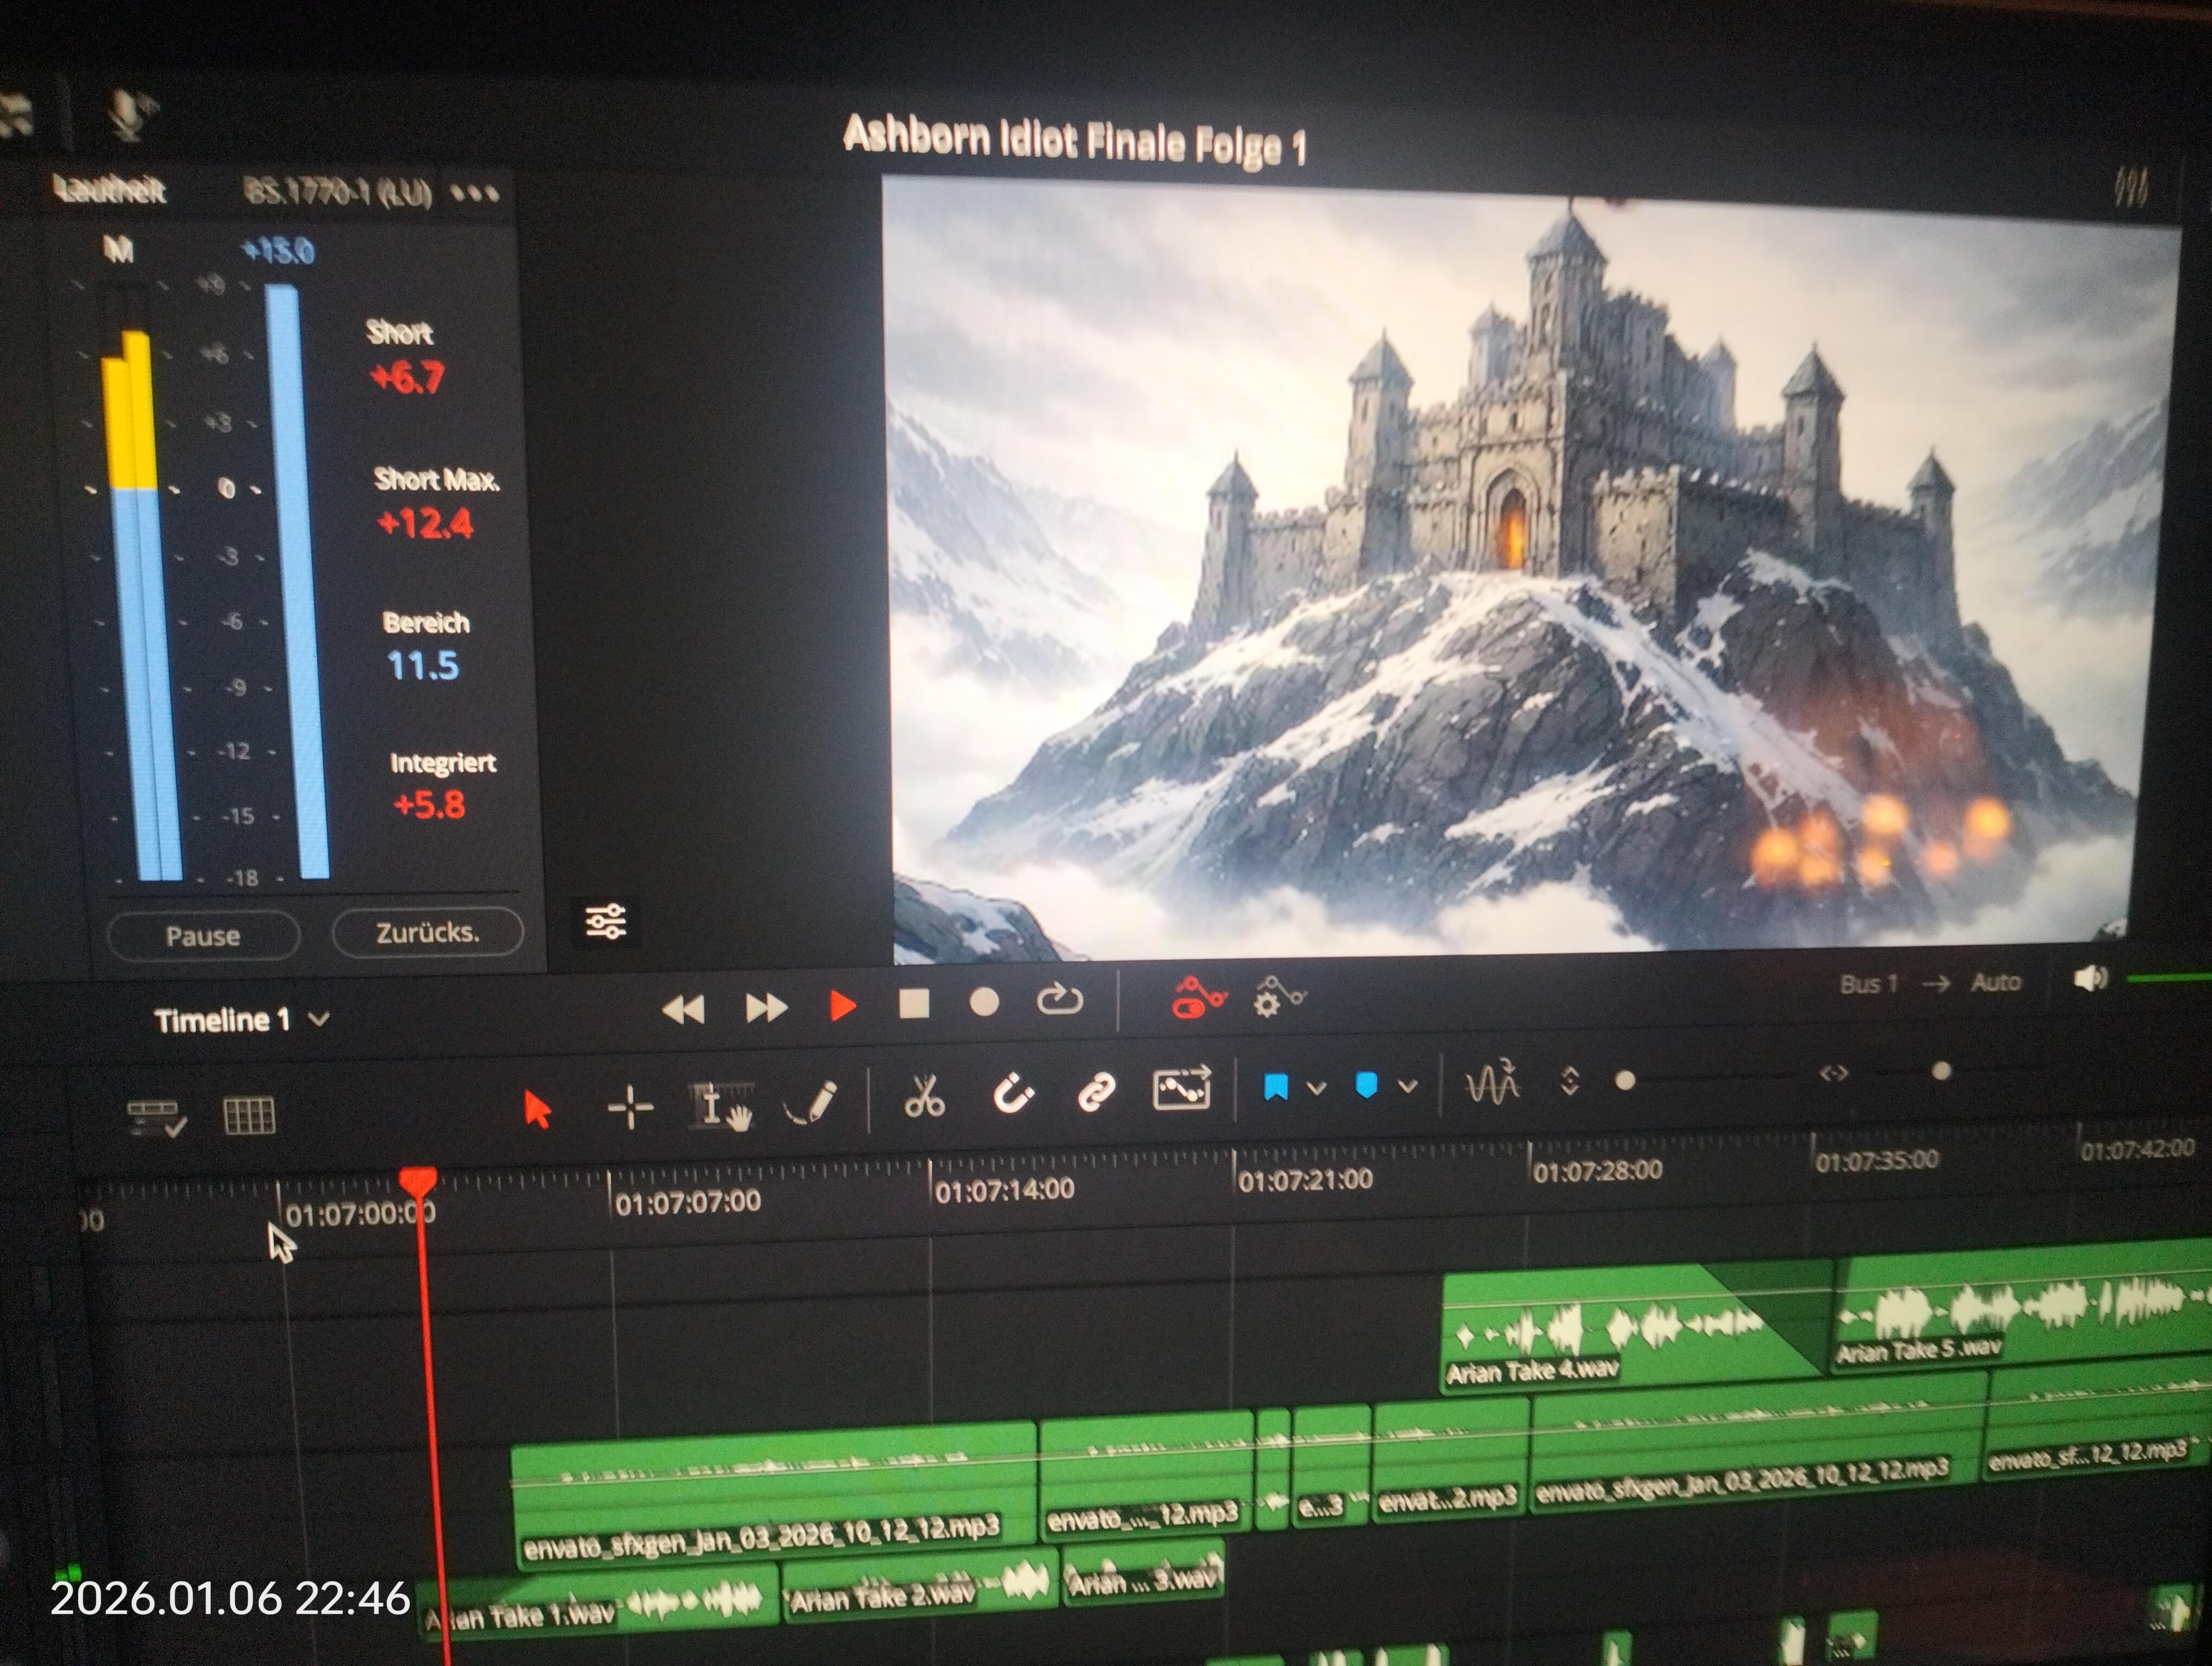Select the Range selection crosshair tool
Screen dimensions: 2212x1666
pyautogui.click(x=630, y=1107)
